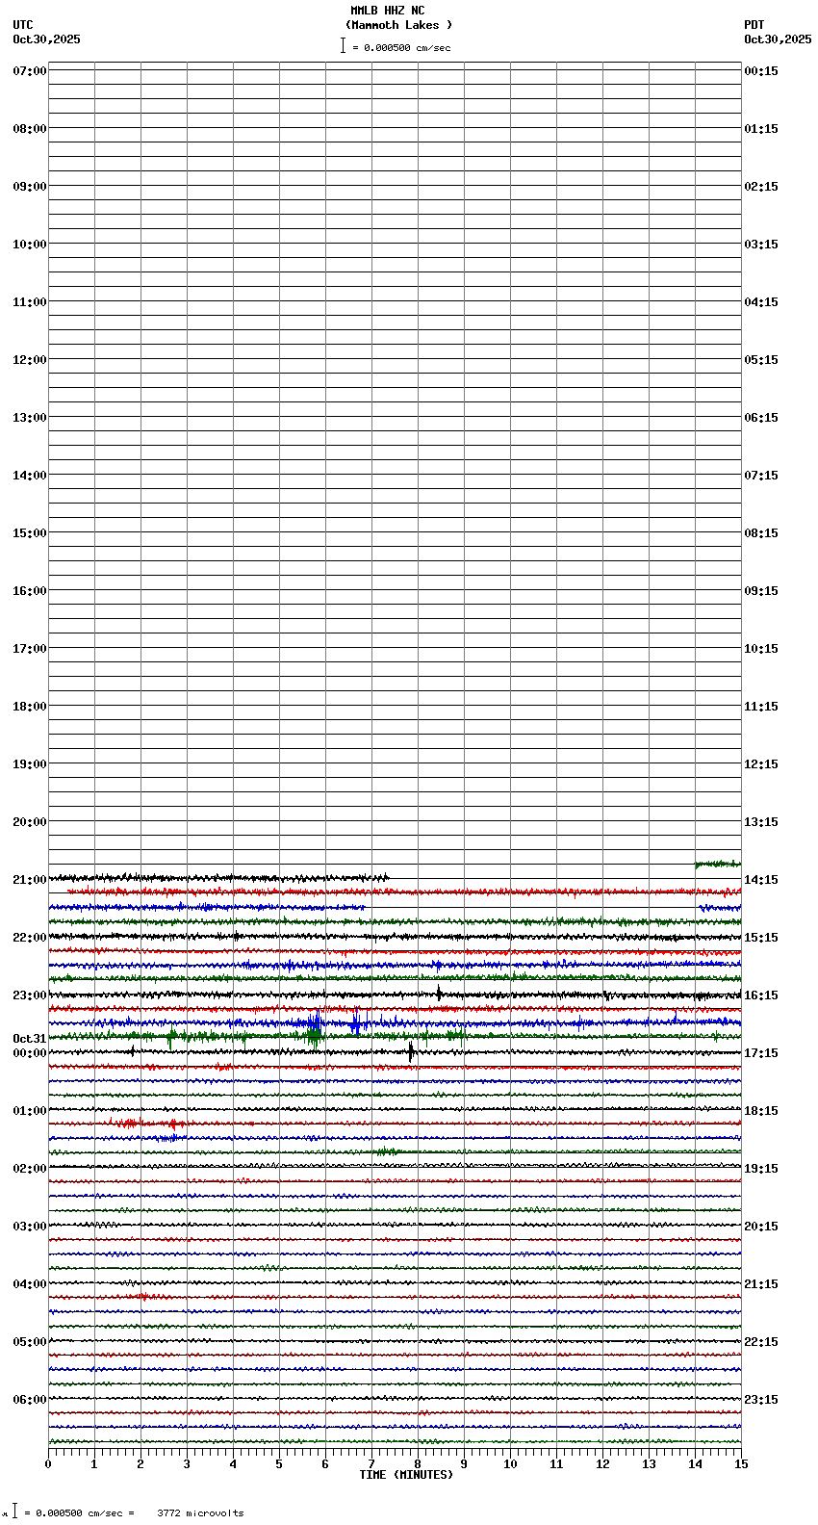Click the footer text '3772 microvolts'
This screenshot has height=1525, width=818.
pyautogui.click(x=200, y=1513)
